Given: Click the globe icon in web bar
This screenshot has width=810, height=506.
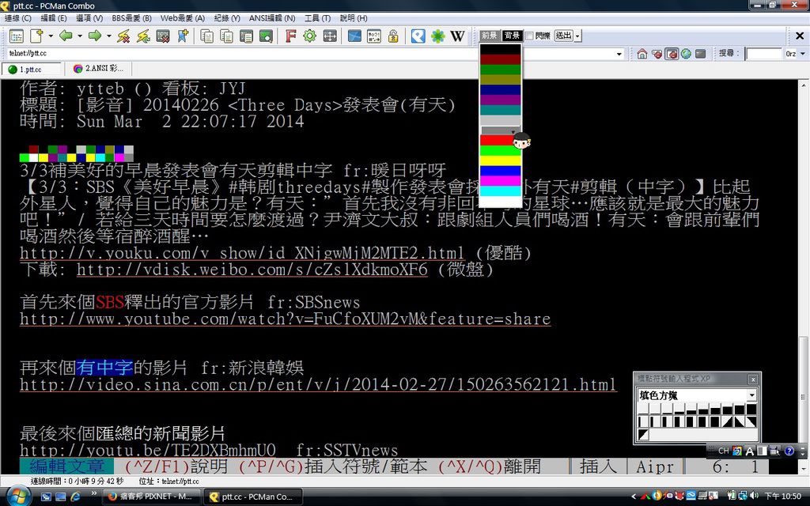Looking at the screenshot, I should point(686,54).
